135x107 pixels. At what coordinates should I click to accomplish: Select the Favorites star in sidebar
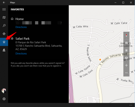coord(4,42)
